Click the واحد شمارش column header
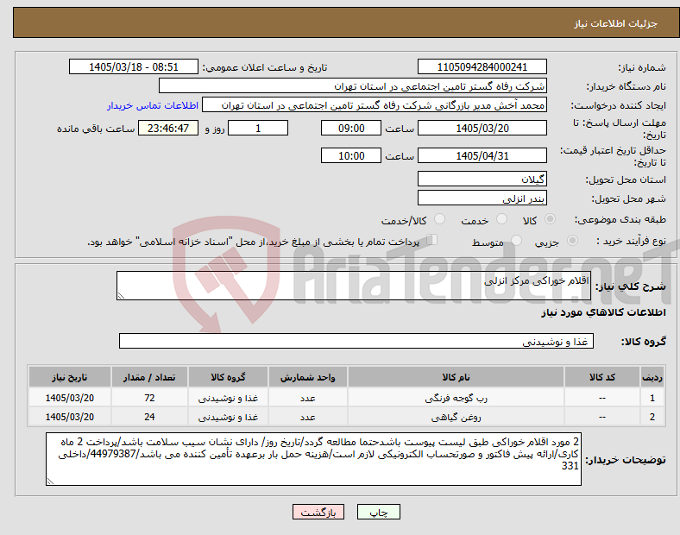 click(x=307, y=377)
